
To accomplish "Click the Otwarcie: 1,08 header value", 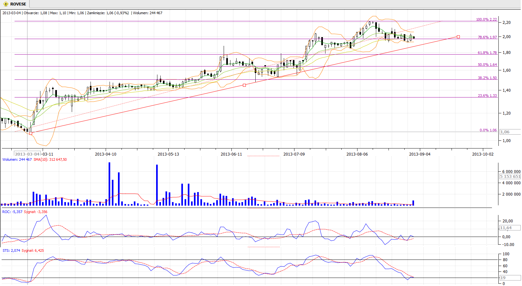I will (35, 13).
